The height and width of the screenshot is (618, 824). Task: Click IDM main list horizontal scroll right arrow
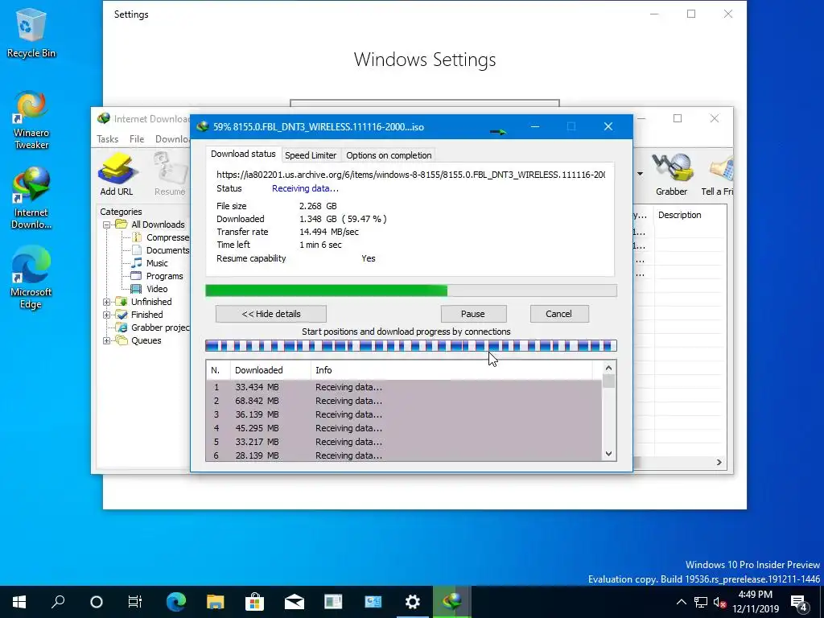[719, 463]
